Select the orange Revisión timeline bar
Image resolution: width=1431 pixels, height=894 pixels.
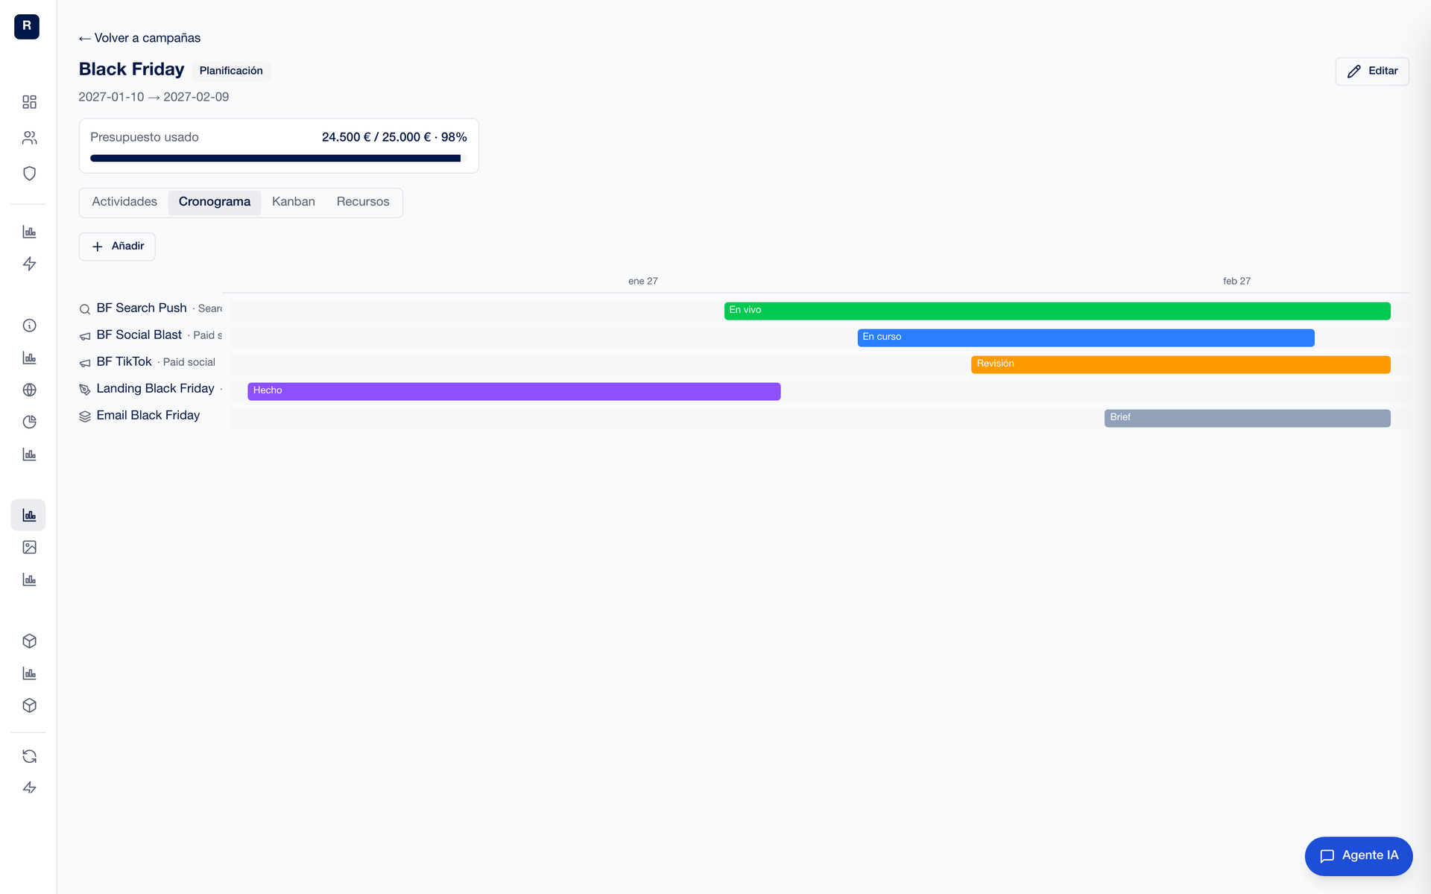click(1181, 364)
